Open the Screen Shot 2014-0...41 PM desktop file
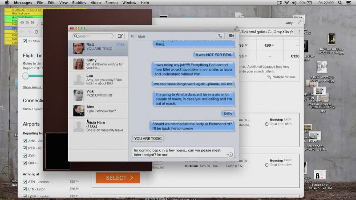The height and width of the screenshot is (200, 356). pyautogui.click(x=320, y=180)
